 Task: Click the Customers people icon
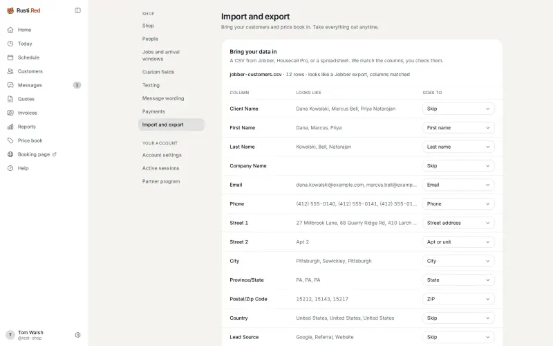[10, 71]
